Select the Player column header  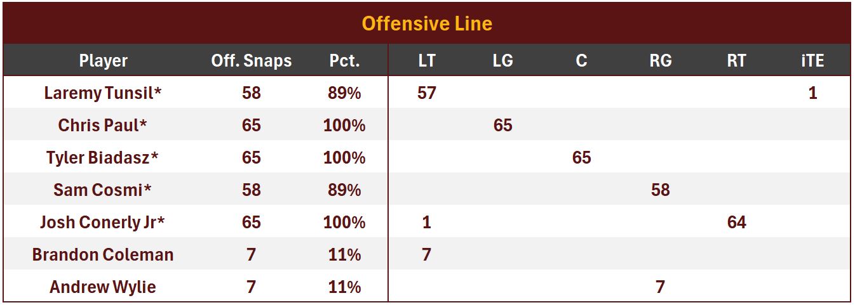[103, 61]
